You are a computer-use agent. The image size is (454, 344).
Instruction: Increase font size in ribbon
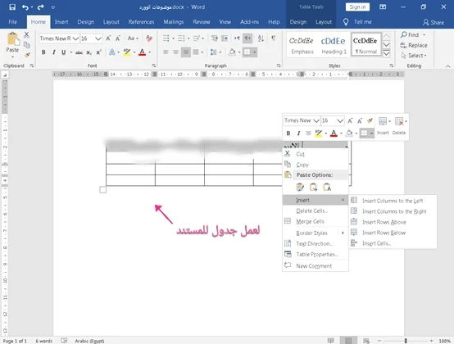point(108,38)
